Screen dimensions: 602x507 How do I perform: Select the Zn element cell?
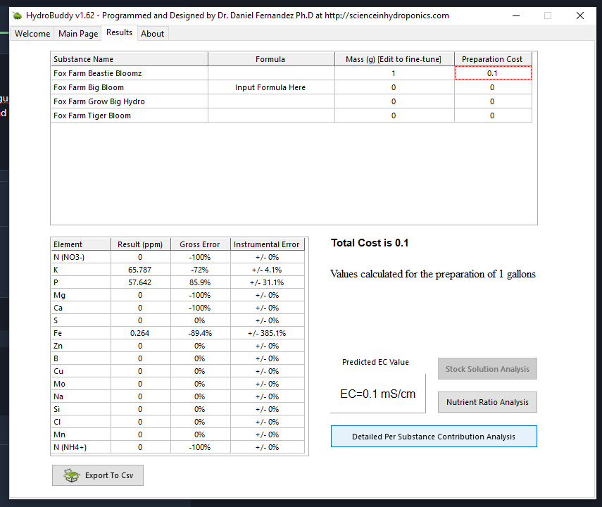(x=81, y=346)
